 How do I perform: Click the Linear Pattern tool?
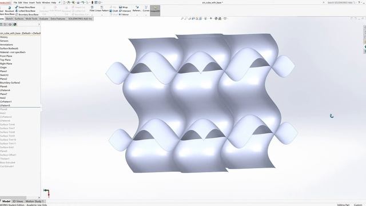102,9
